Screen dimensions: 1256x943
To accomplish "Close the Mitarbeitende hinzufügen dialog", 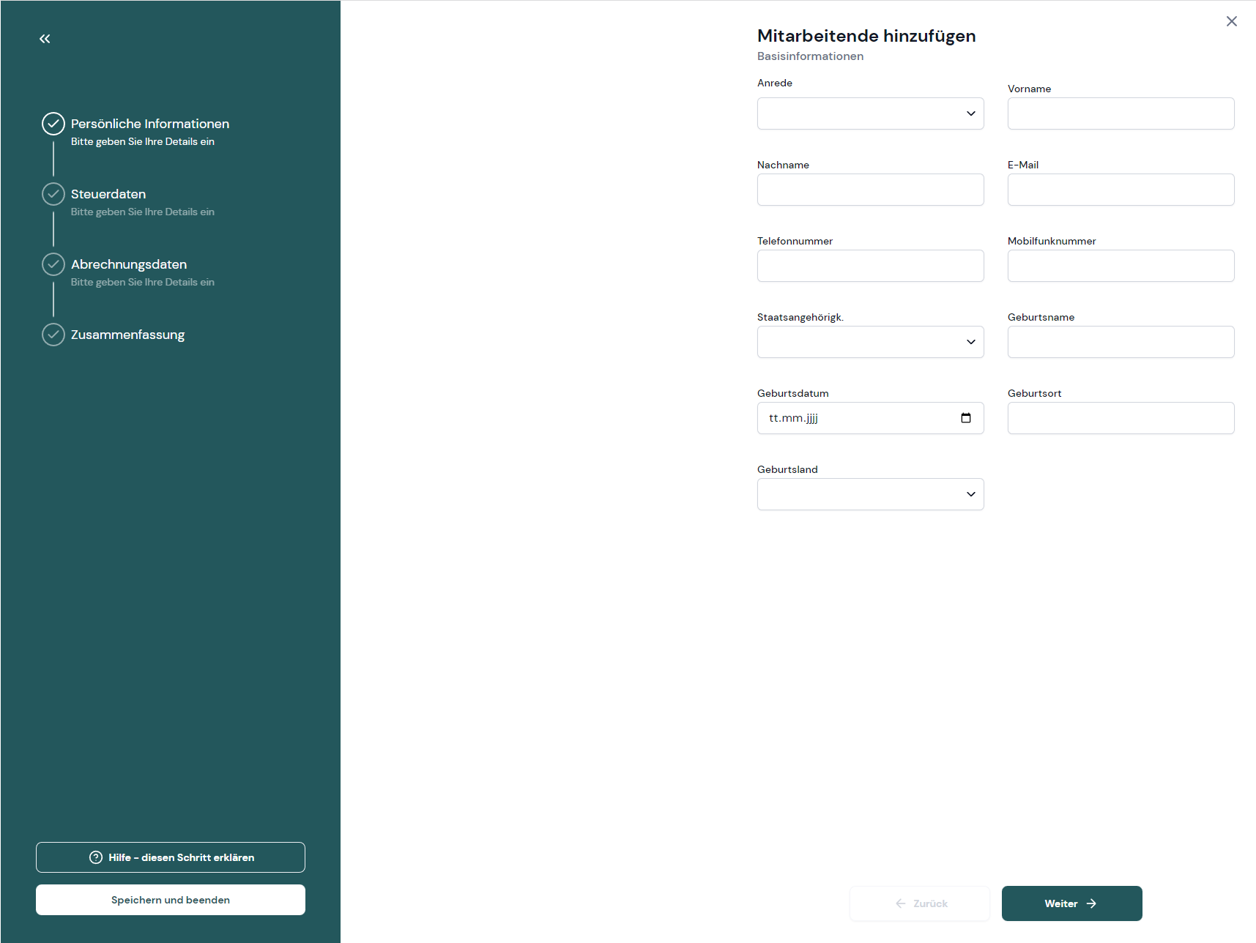I will 1232,21.
